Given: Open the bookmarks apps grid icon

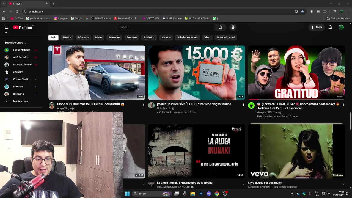Looking at the screenshot, I should click(x=4, y=18).
